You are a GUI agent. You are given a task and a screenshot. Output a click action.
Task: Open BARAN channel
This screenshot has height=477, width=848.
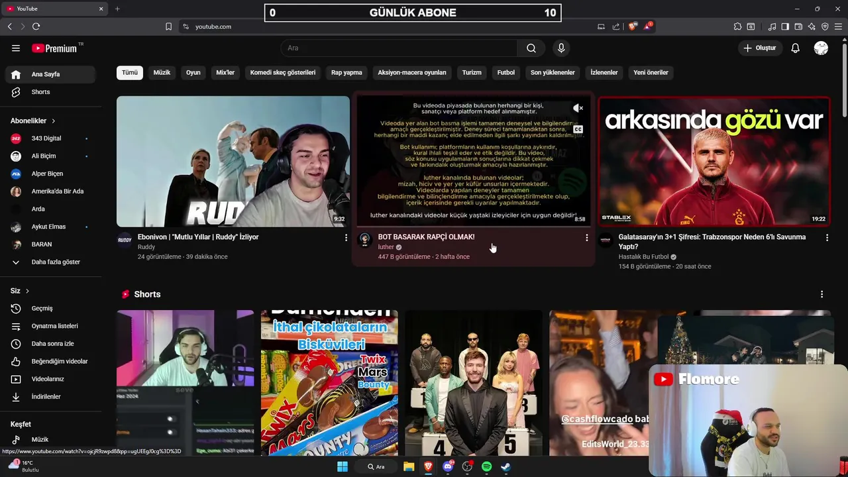tap(50, 244)
